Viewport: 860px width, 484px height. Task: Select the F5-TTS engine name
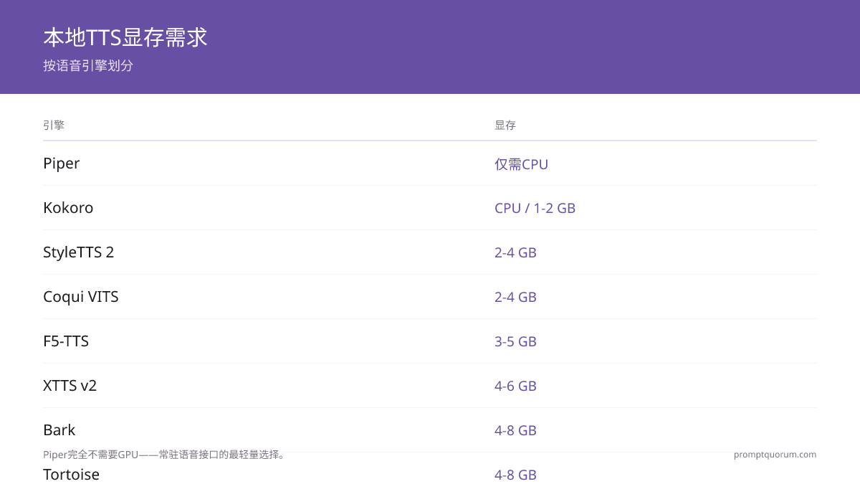66,341
